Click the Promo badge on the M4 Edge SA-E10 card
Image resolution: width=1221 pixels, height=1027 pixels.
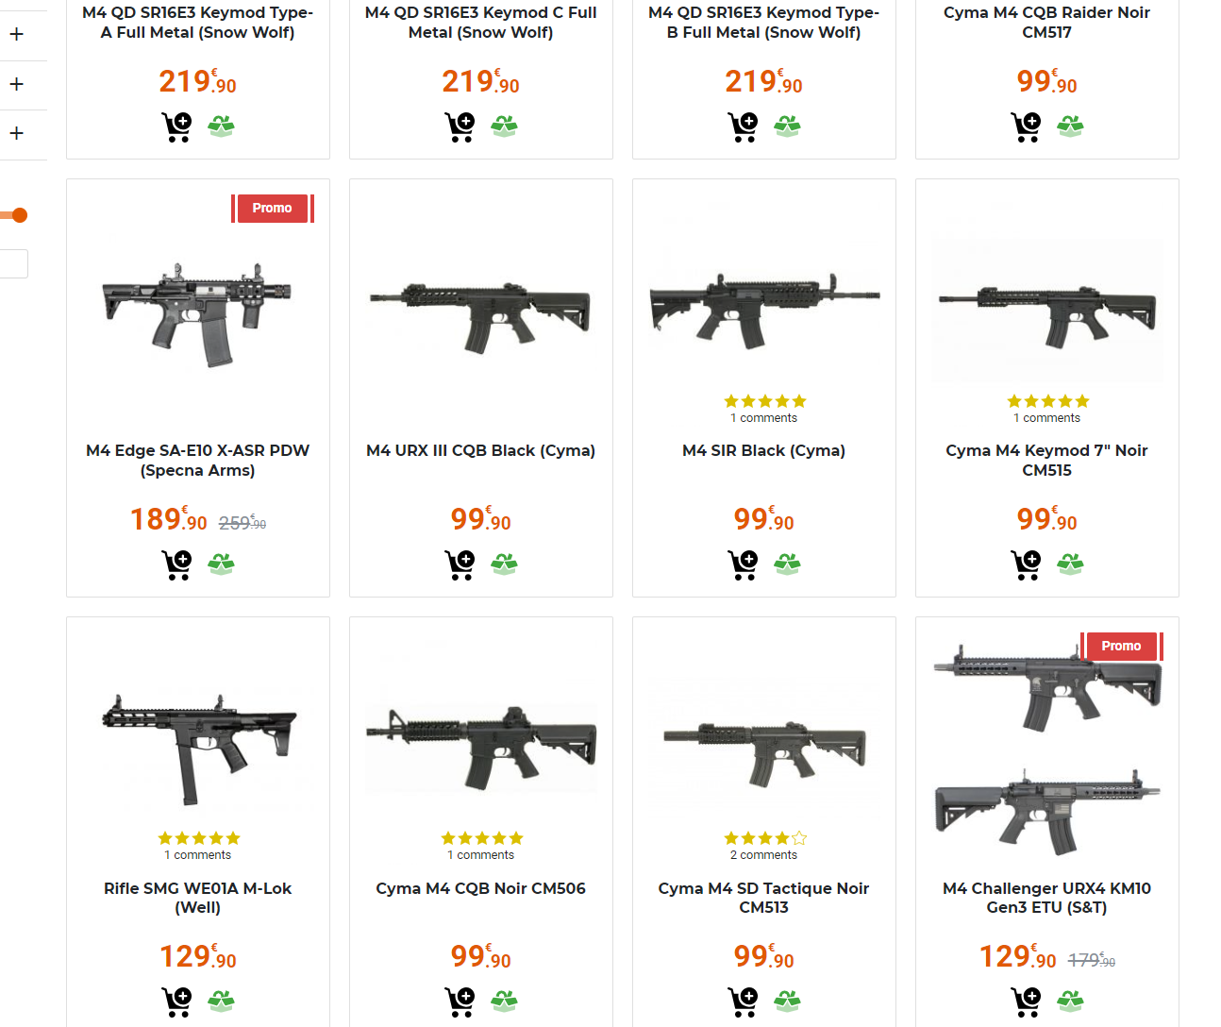click(x=272, y=208)
